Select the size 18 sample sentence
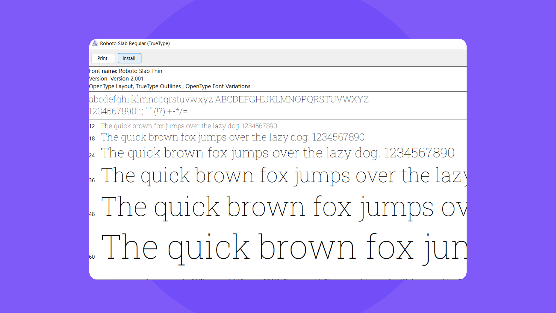The image size is (556, 313). (x=232, y=137)
